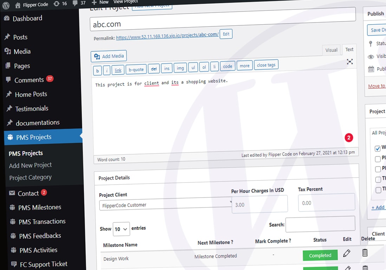This screenshot has height=270, width=386.
Task: Click the bold b quicktag button
Action: point(98,71)
